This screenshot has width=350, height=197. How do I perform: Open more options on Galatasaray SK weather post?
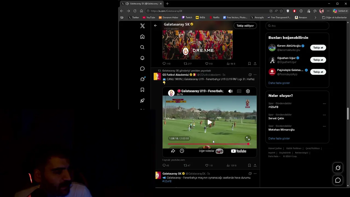(x=255, y=173)
